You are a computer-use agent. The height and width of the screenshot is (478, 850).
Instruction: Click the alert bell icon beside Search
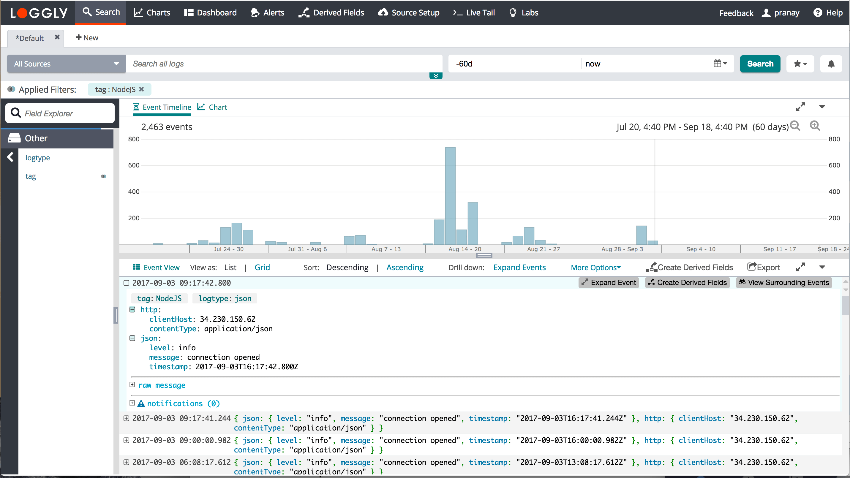[831, 64]
